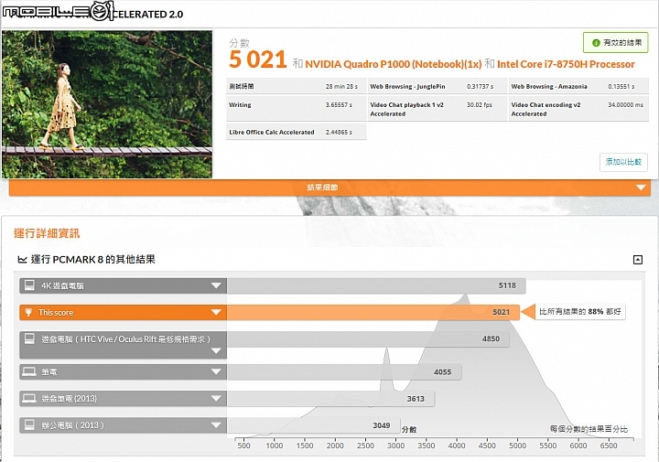The width and height of the screenshot is (659, 462).
Task: Click the 30.02 fps value
Action: (x=479, y=104)
